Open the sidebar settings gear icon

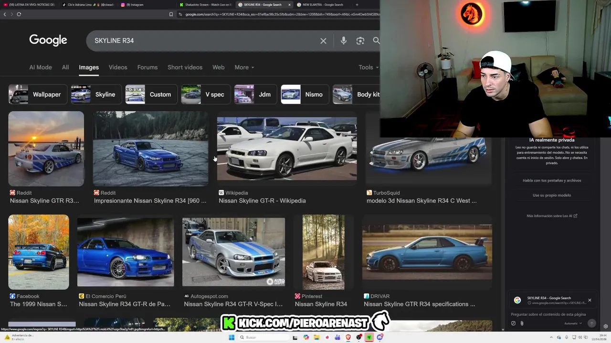point(606,326)
